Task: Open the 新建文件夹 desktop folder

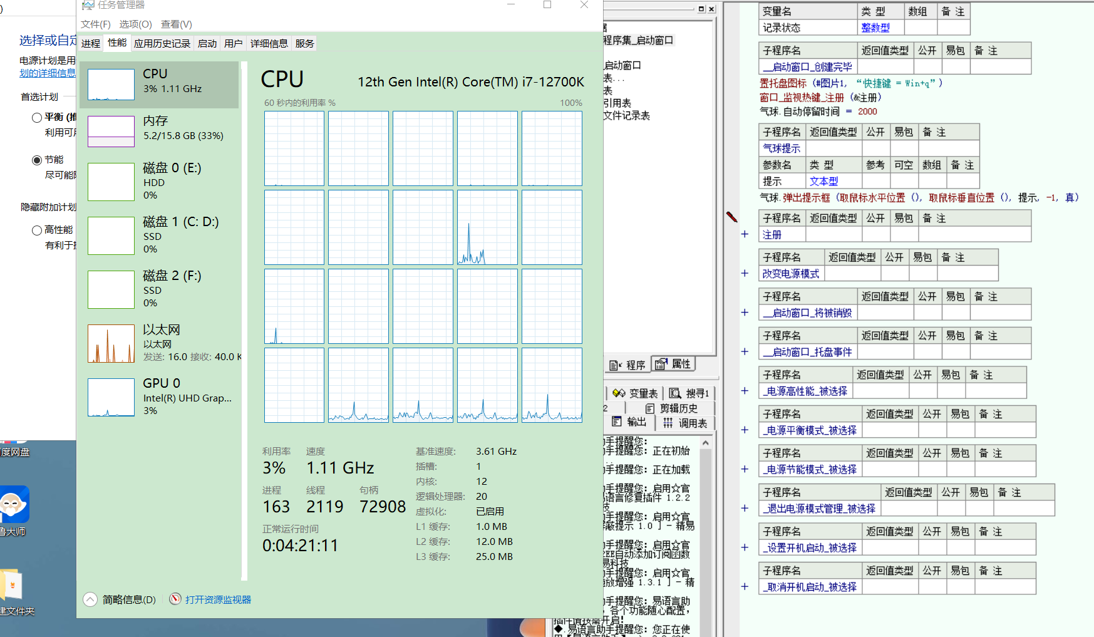Action: point(13,585)
